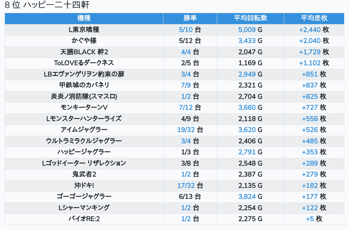Open the L東京喰種 machine row
Viewport: 349px width, 230px height.
[x=84, y=30]
